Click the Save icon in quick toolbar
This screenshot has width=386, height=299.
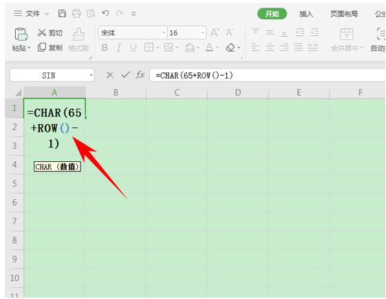[x=62, y=13]
